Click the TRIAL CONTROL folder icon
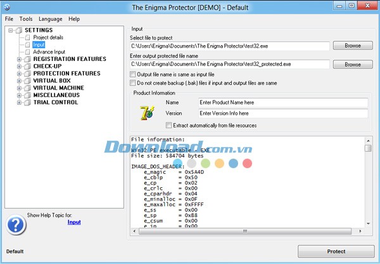This screenshot has width=380, height=264. tap(27, 102)
